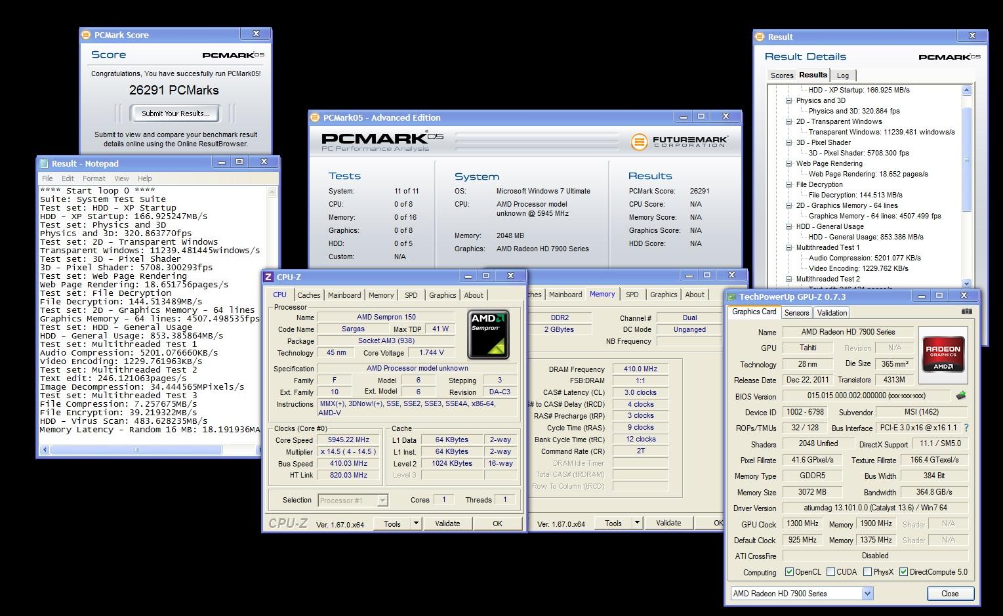1003x616 pixels.
Task: Collapse the File Decryption tree node
Action: pyautogui.click(x=789, y=185)
